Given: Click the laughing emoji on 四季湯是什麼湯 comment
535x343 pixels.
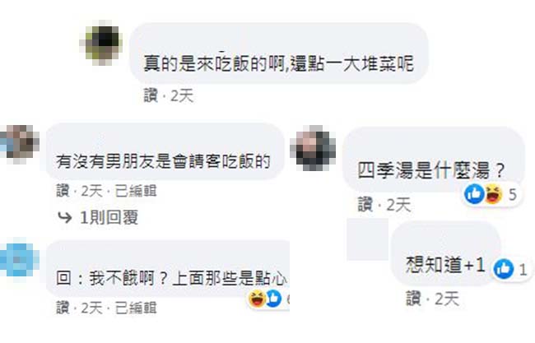Looking at the screenshot, I should tap(493, 193).
